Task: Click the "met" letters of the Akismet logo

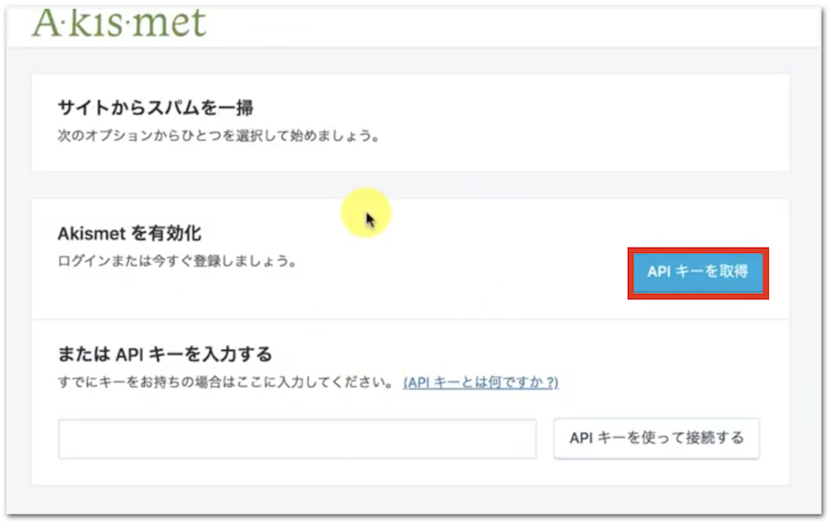Action: point(173,22)
